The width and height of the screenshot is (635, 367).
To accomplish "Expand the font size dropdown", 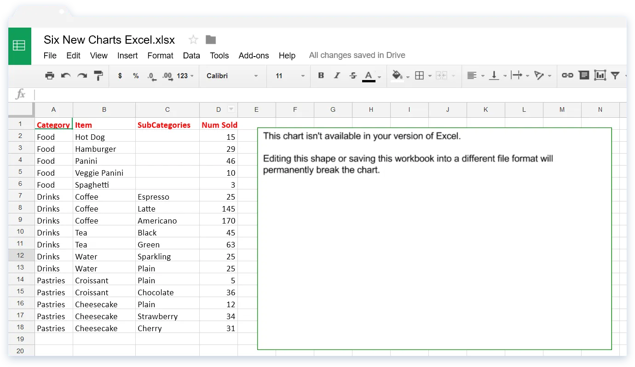I will coord(290,76).
